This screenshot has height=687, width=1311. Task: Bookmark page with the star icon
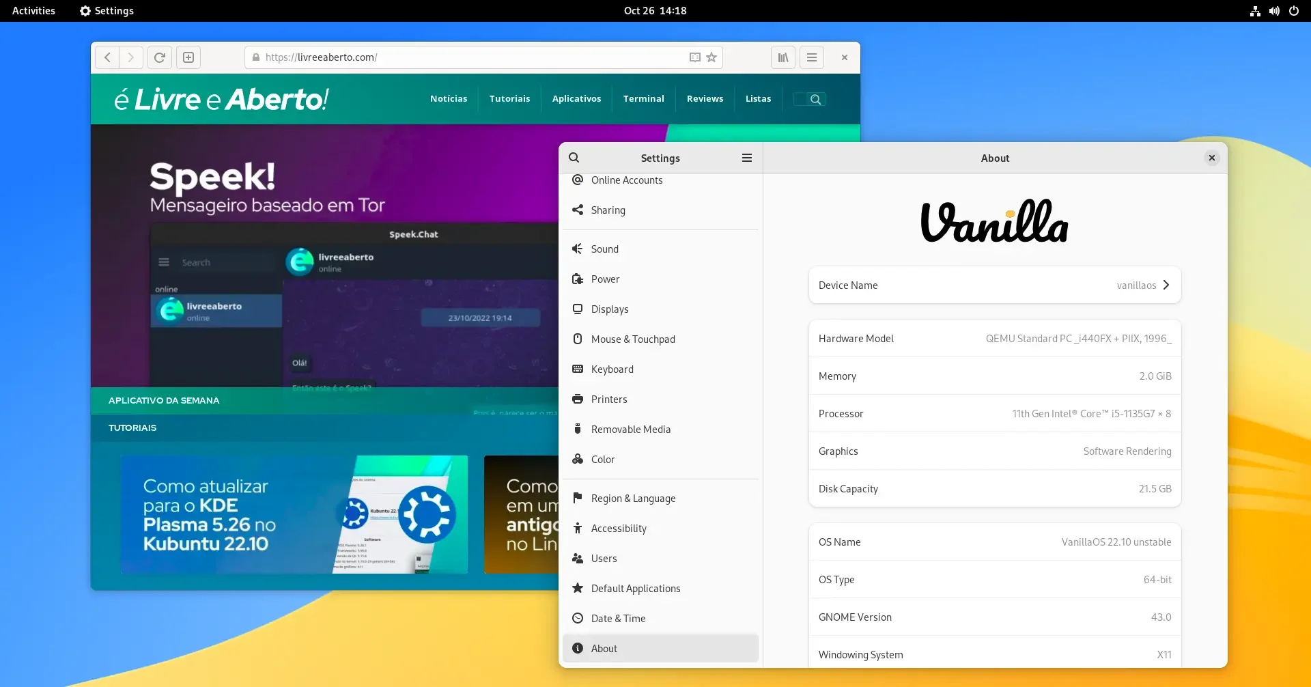(711, 57)
